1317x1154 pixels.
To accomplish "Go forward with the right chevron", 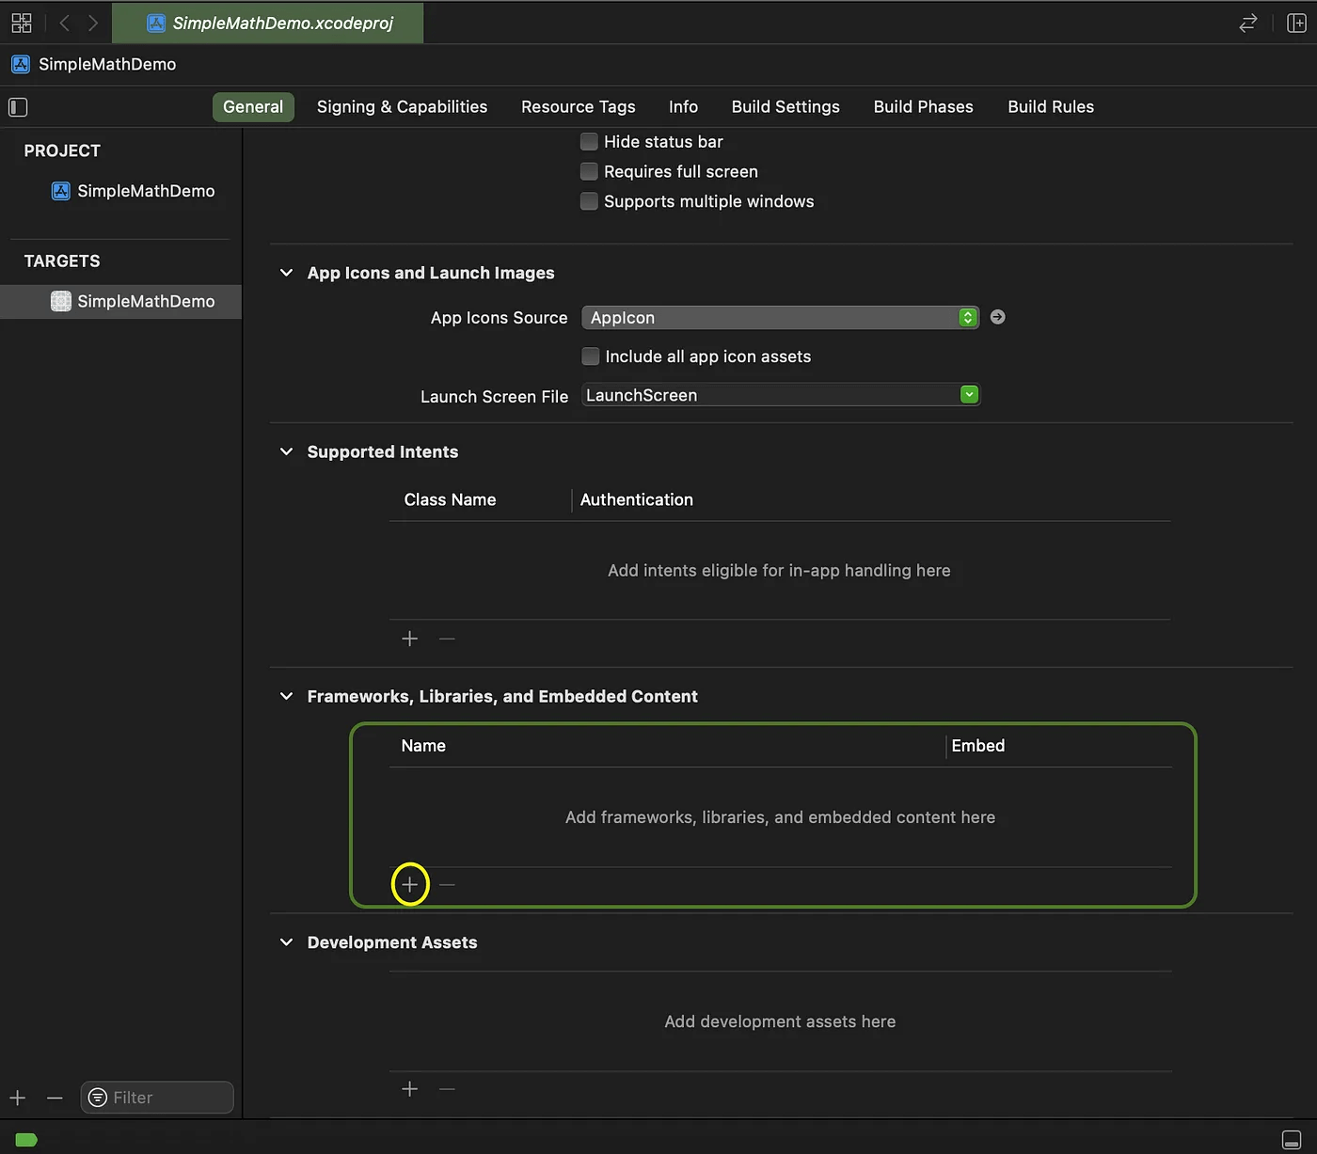I will pyautogui.click(x=92, y=23).
